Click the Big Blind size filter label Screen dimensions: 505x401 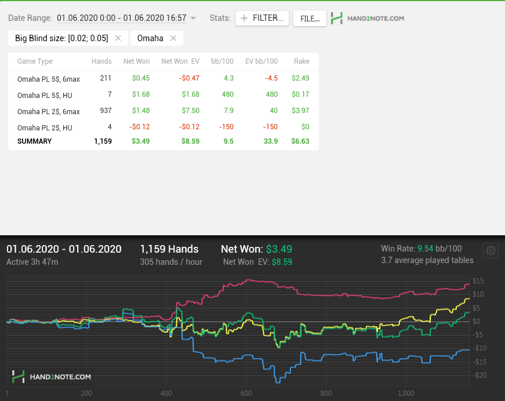point(61,38)
